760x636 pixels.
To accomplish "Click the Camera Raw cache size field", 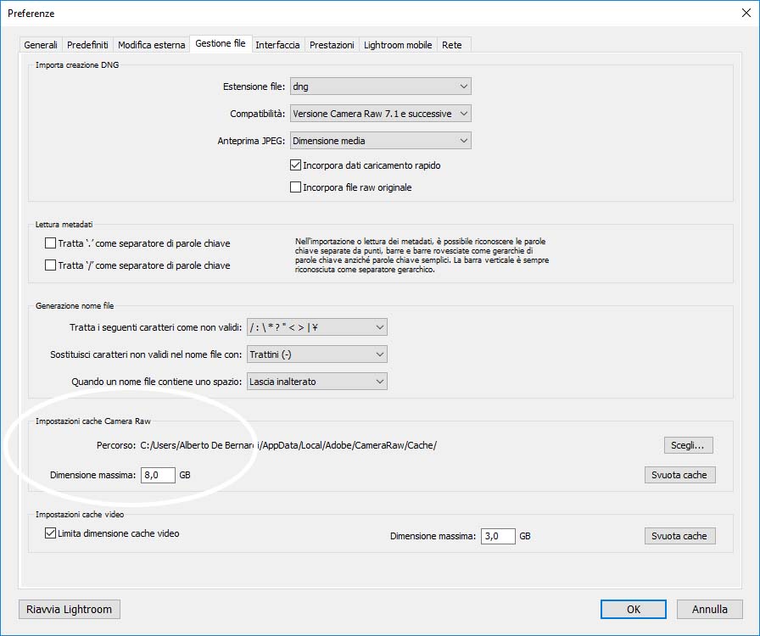I will pos(158,475).
